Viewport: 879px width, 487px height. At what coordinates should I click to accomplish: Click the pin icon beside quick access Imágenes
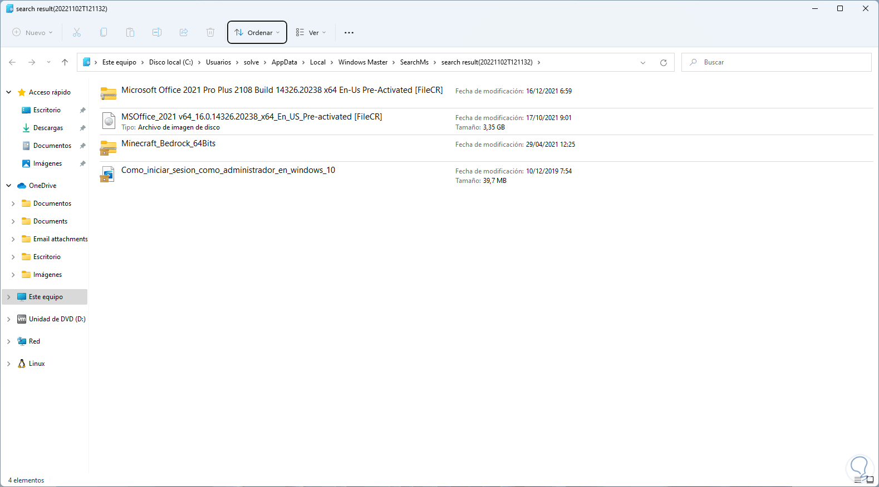coord(83,163)
